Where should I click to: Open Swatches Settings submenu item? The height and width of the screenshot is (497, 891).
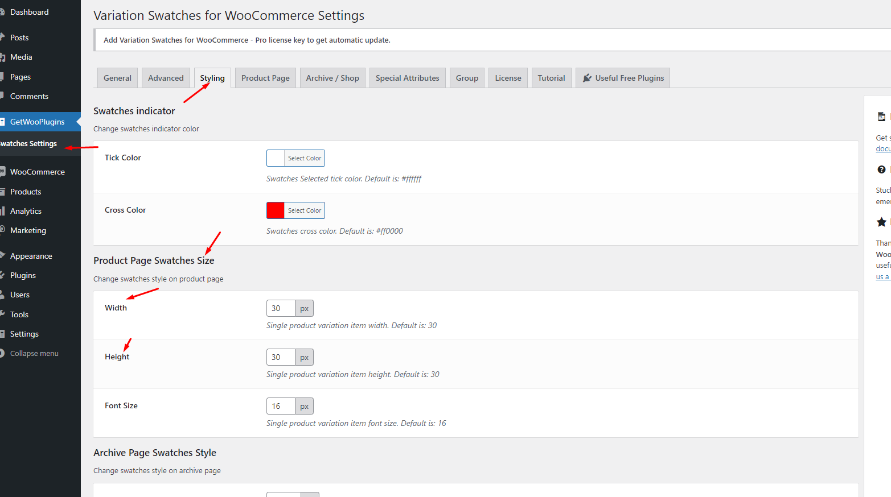pos(28,144)
